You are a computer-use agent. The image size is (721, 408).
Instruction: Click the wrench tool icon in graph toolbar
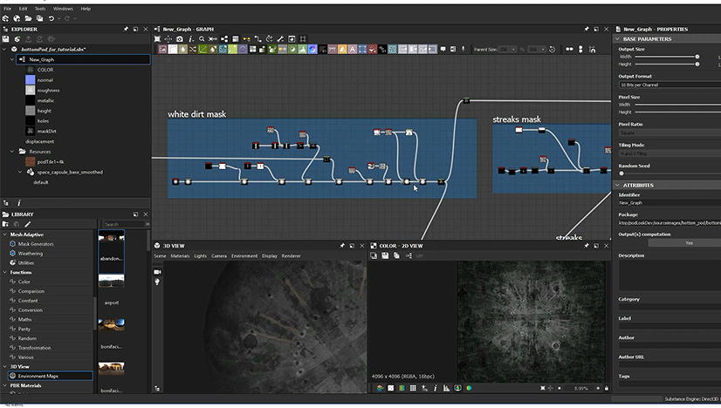[280, 39]
